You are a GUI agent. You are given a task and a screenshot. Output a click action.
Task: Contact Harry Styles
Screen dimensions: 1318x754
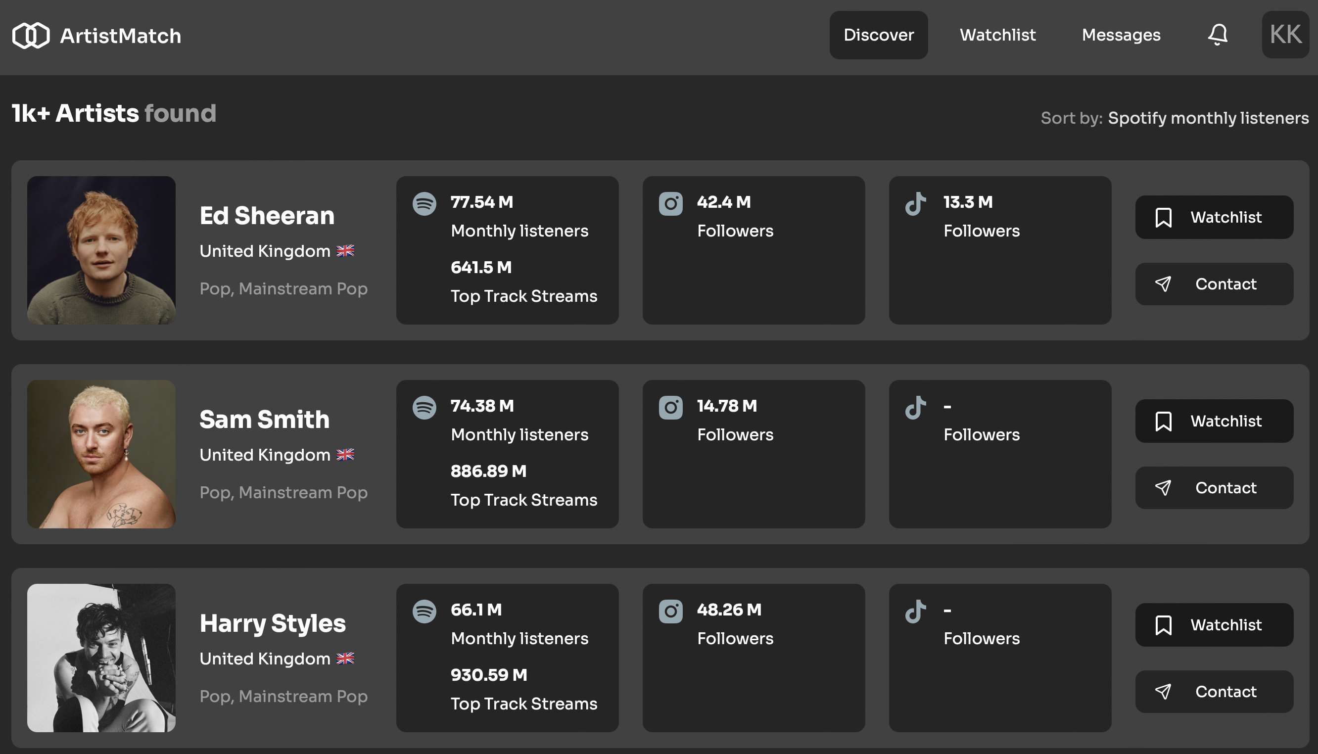(1214, 692)
